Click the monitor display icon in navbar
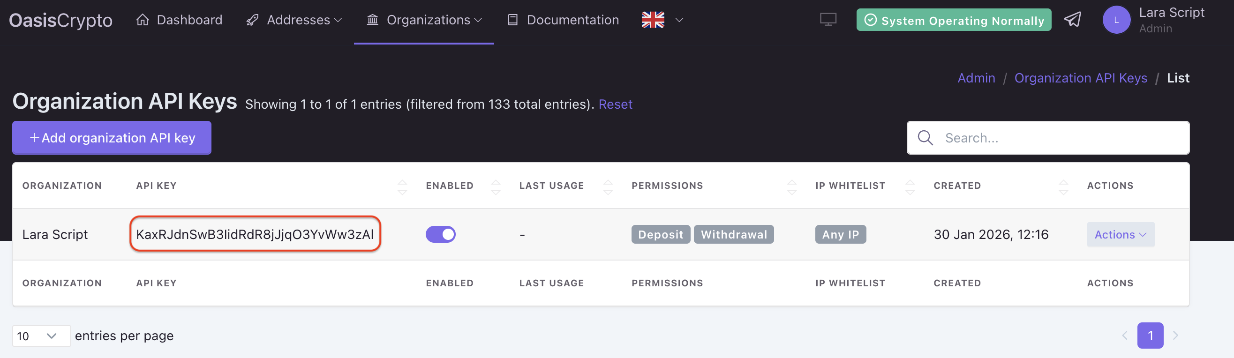 point(828,20)
